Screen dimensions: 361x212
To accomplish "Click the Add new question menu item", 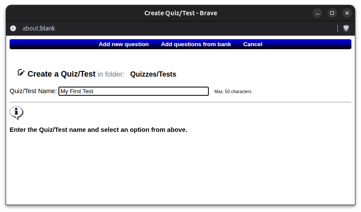I will tap(124, 44).
